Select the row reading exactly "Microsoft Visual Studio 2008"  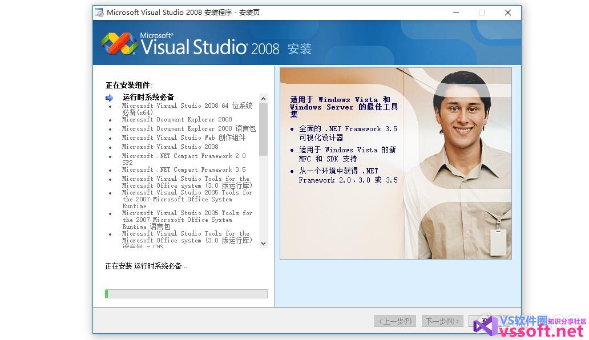coord(170,147)
